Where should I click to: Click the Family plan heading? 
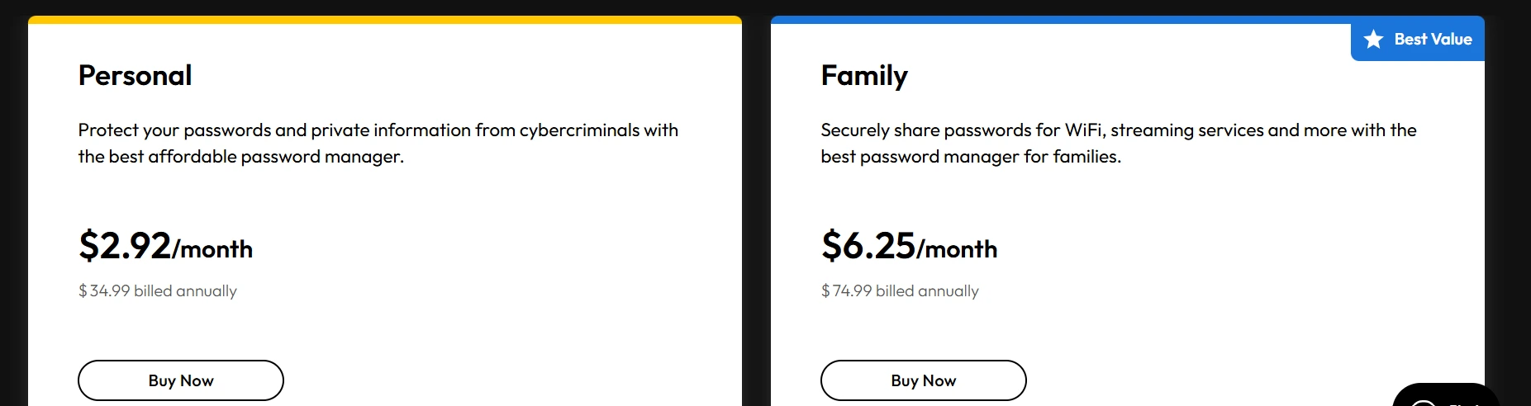point(864,76)
